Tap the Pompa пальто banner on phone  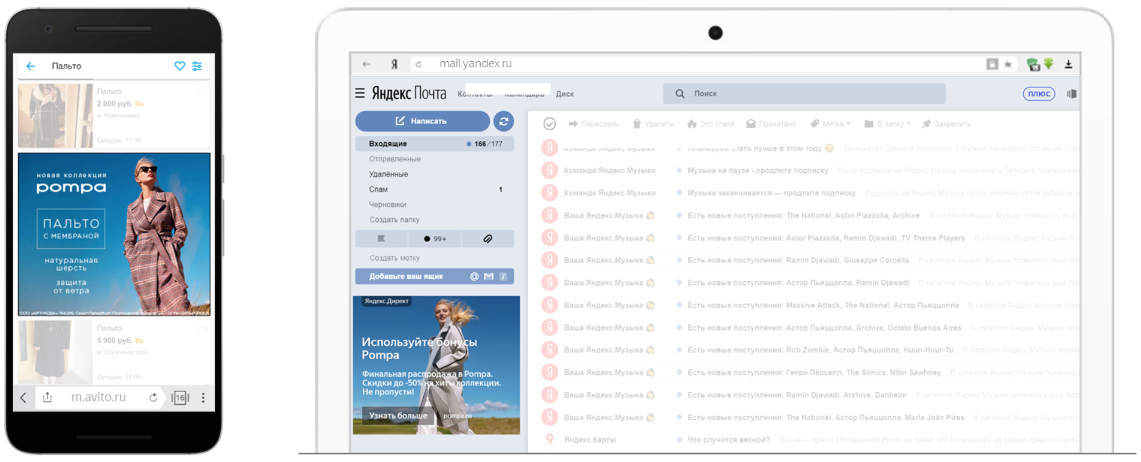click(114, 234)
